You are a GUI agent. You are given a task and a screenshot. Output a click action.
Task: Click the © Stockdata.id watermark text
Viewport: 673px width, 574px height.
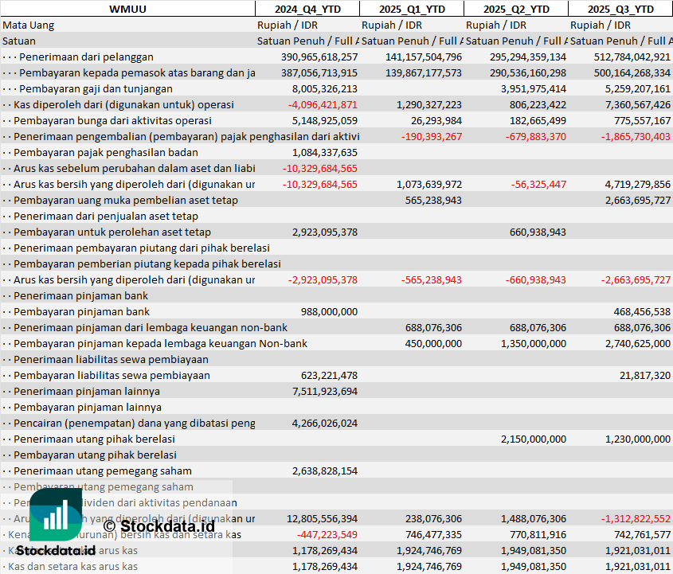[x=158, y=525]
